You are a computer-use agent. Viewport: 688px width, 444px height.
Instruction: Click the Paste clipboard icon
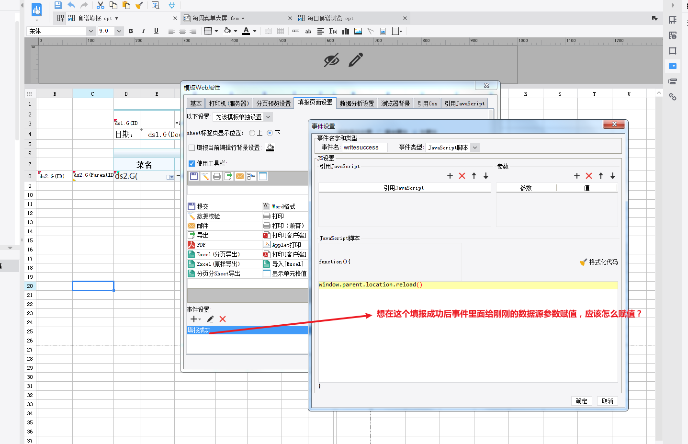point(126,5)
